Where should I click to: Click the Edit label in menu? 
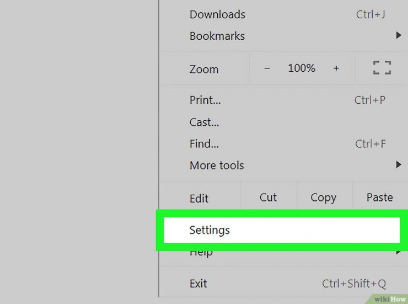tap(199, 198)
